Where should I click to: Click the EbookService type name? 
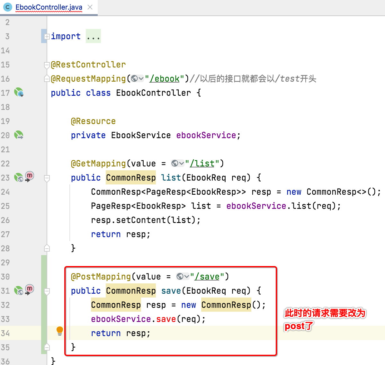141,135
